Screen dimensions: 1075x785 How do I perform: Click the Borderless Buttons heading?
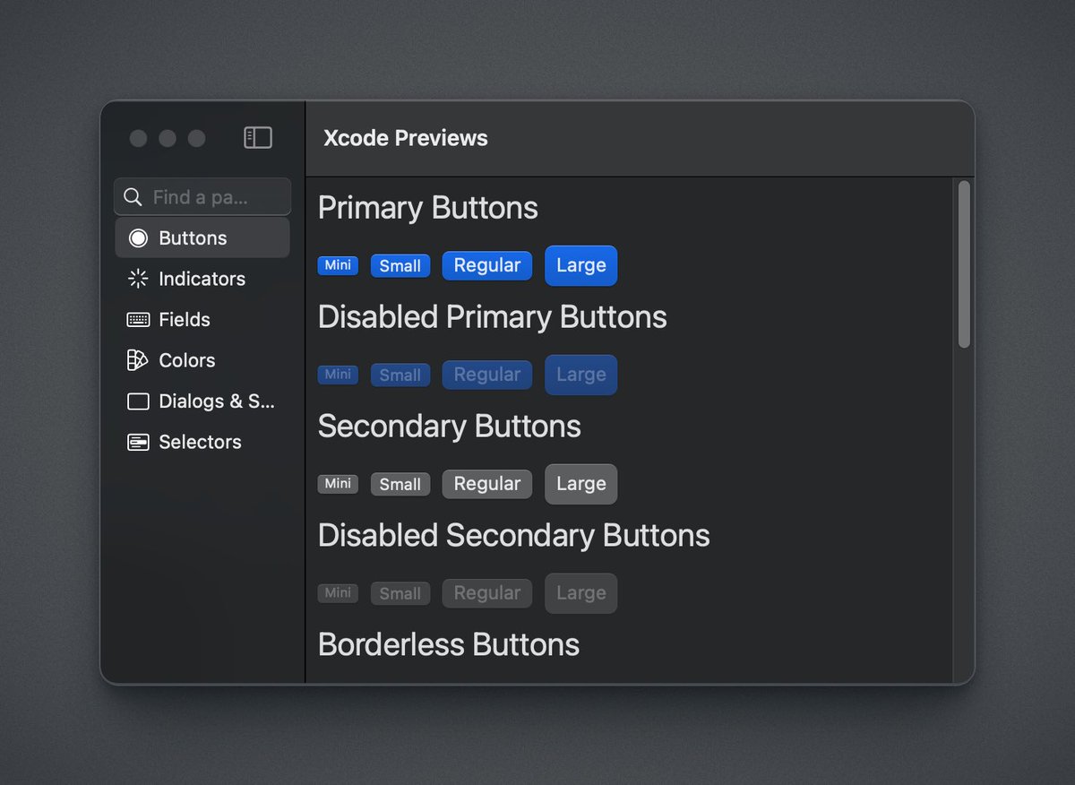(449, 645)
